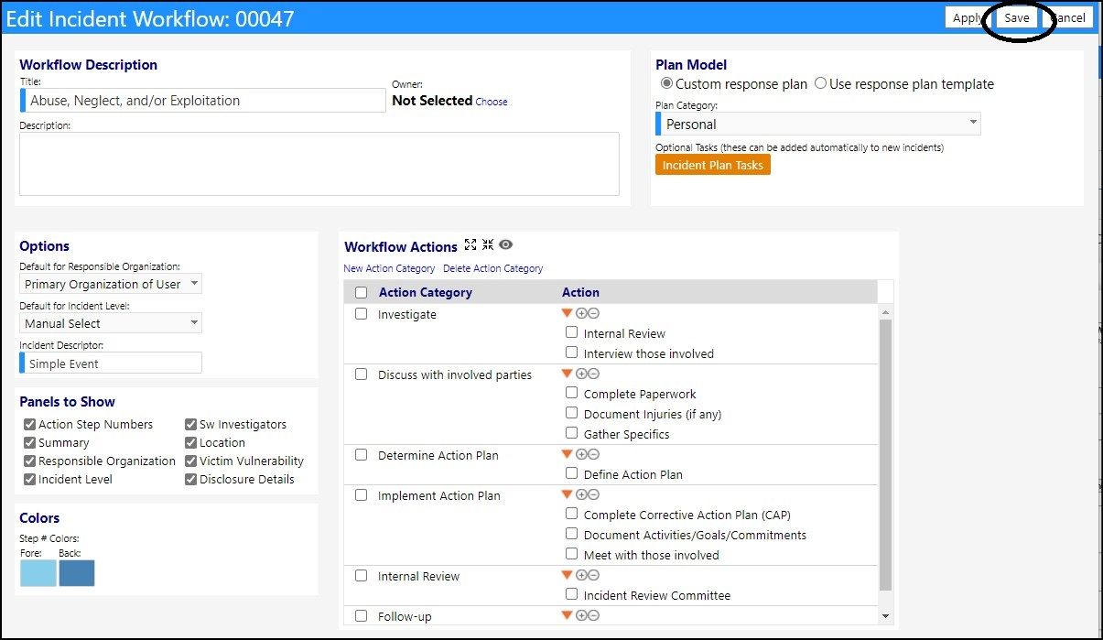
Task: Collapse the Investigate actions triangle
Action: [x=568, y=313]
